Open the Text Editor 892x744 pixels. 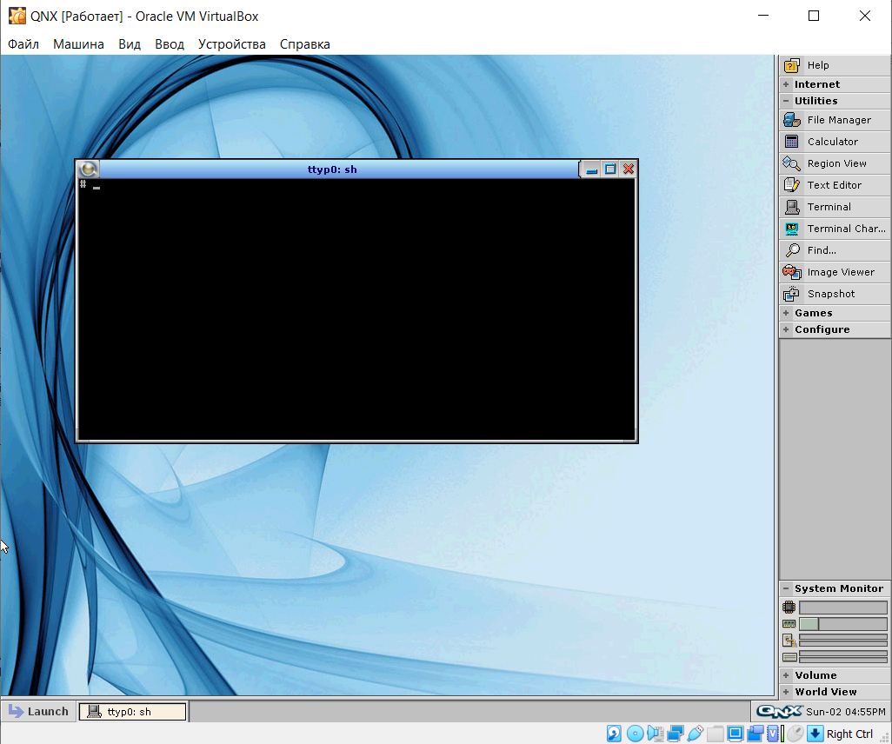pos(834,185)
